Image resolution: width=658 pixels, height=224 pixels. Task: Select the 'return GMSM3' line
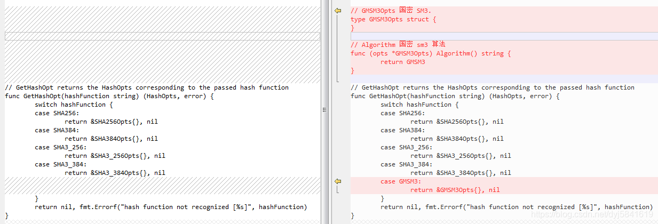tap(403, 62)
